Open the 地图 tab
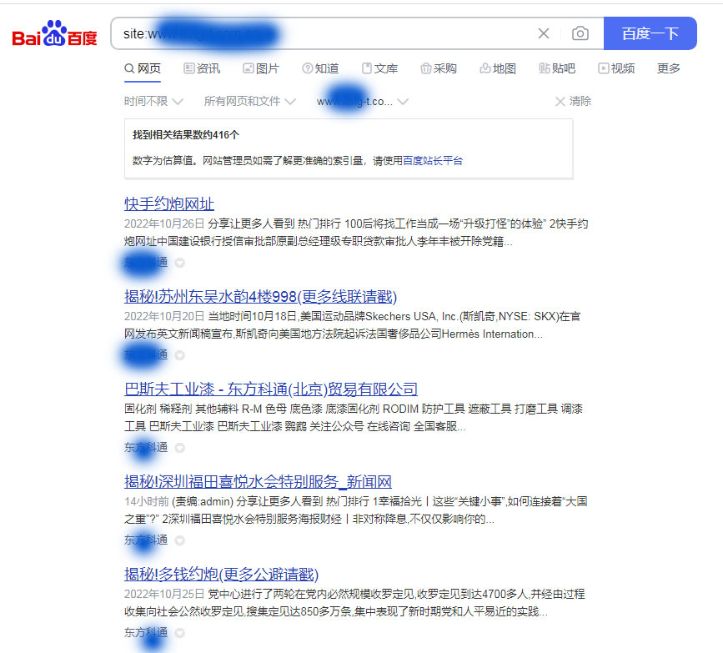The height and width of the screenshot is (653, 723). click(x=498, y=68)
